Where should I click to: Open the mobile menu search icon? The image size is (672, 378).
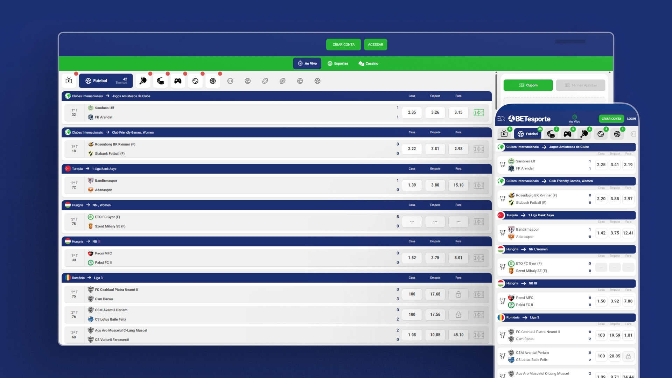click(501, 119)
